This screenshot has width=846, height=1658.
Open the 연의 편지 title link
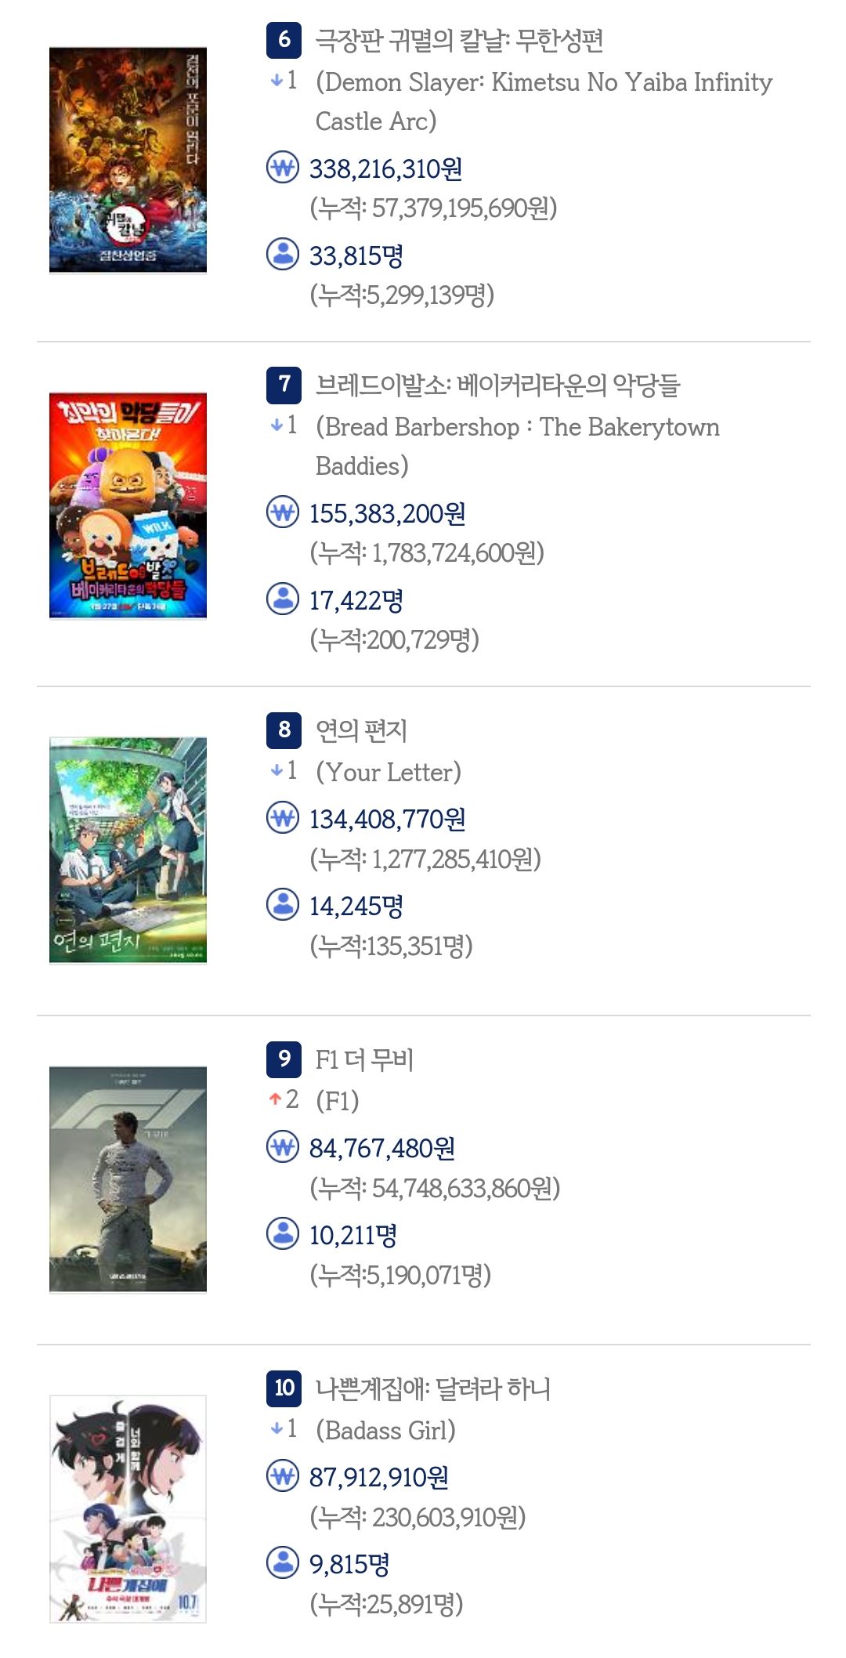click(x=361, y=730)
